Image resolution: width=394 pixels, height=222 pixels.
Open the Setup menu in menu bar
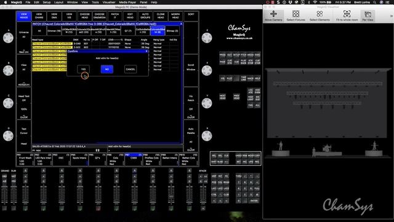point(47,2)
